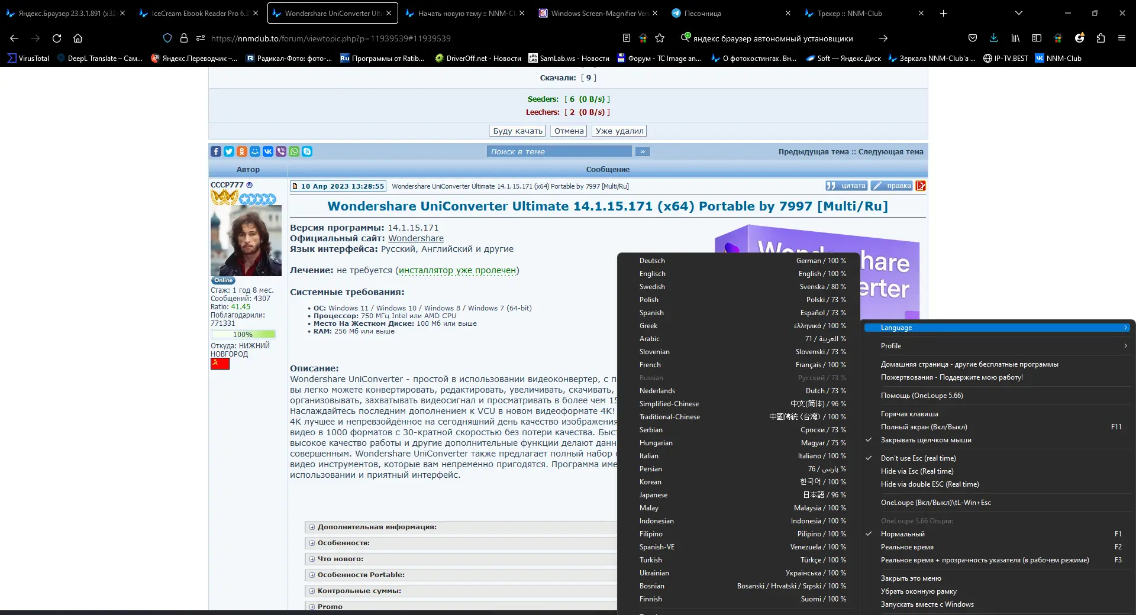Open a new browser tab
This screenshot has width=1136, height=615.
coord(943,13)
